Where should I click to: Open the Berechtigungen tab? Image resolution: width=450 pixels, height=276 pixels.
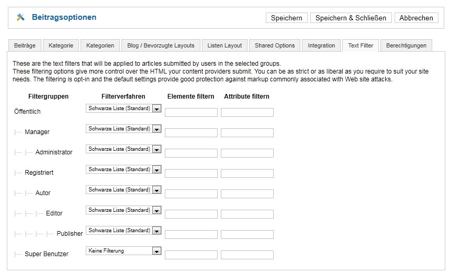pos(406,45)
